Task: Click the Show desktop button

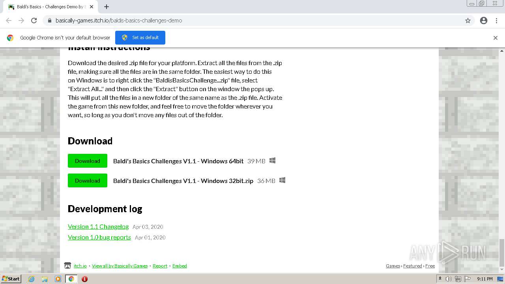Action: (x=501, y=279)
